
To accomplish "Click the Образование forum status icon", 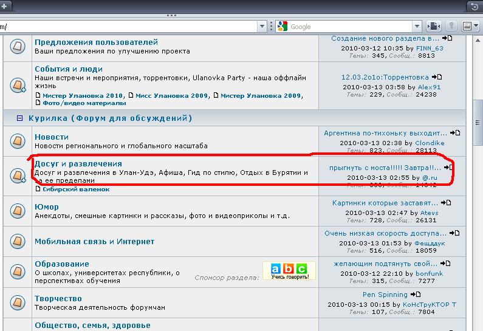I will tap(18, 271).
